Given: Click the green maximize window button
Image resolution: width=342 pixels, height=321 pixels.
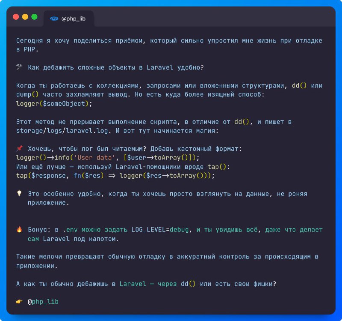Looking at the screenshot, I should [34, 17].
